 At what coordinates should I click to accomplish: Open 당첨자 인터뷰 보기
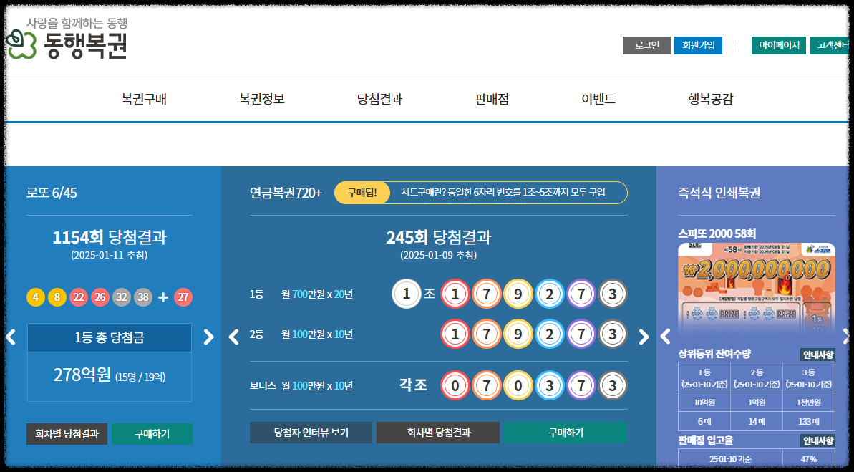[311, 433]
